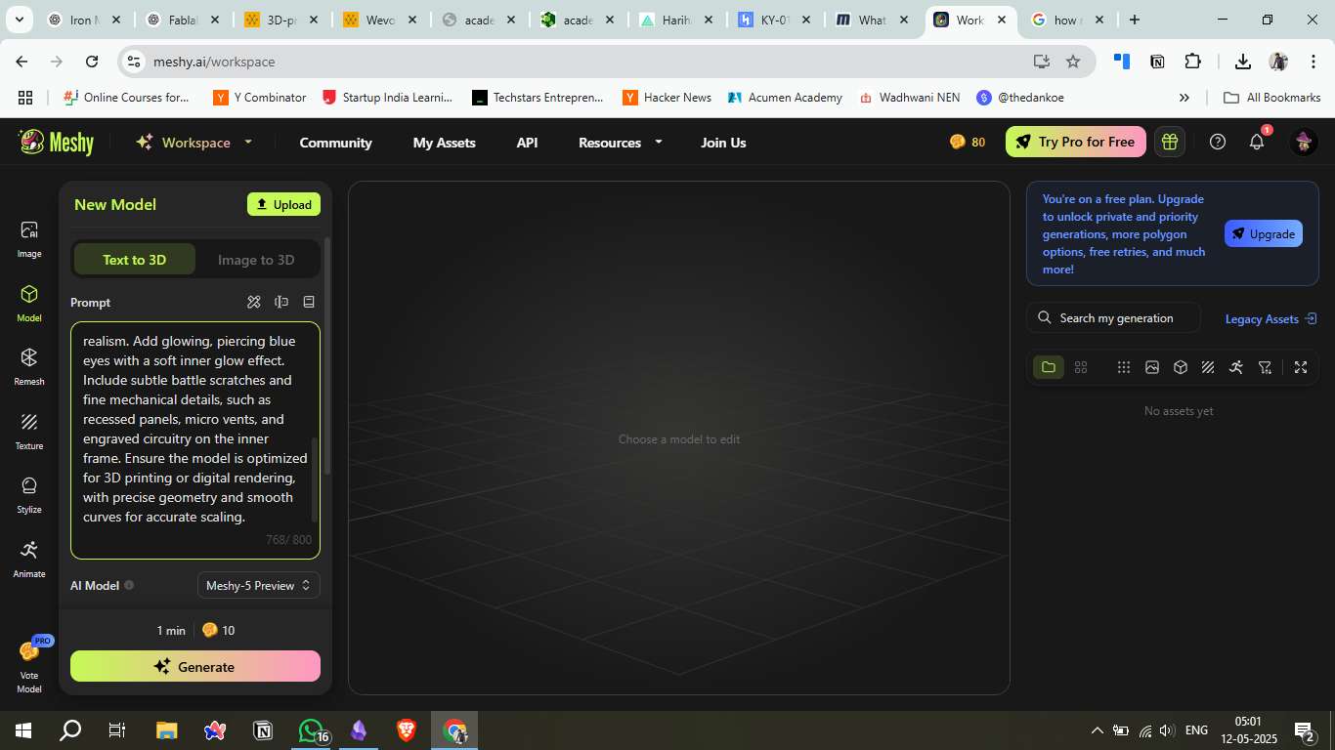This screenshot has width=1335, height=750.
Task: Switch to the Iron browser tab
Action: pos(85,20)
